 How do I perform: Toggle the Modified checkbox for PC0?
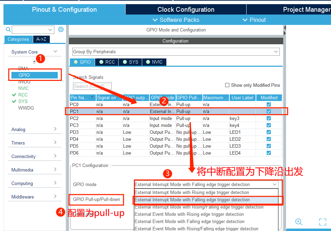(269, 104)
